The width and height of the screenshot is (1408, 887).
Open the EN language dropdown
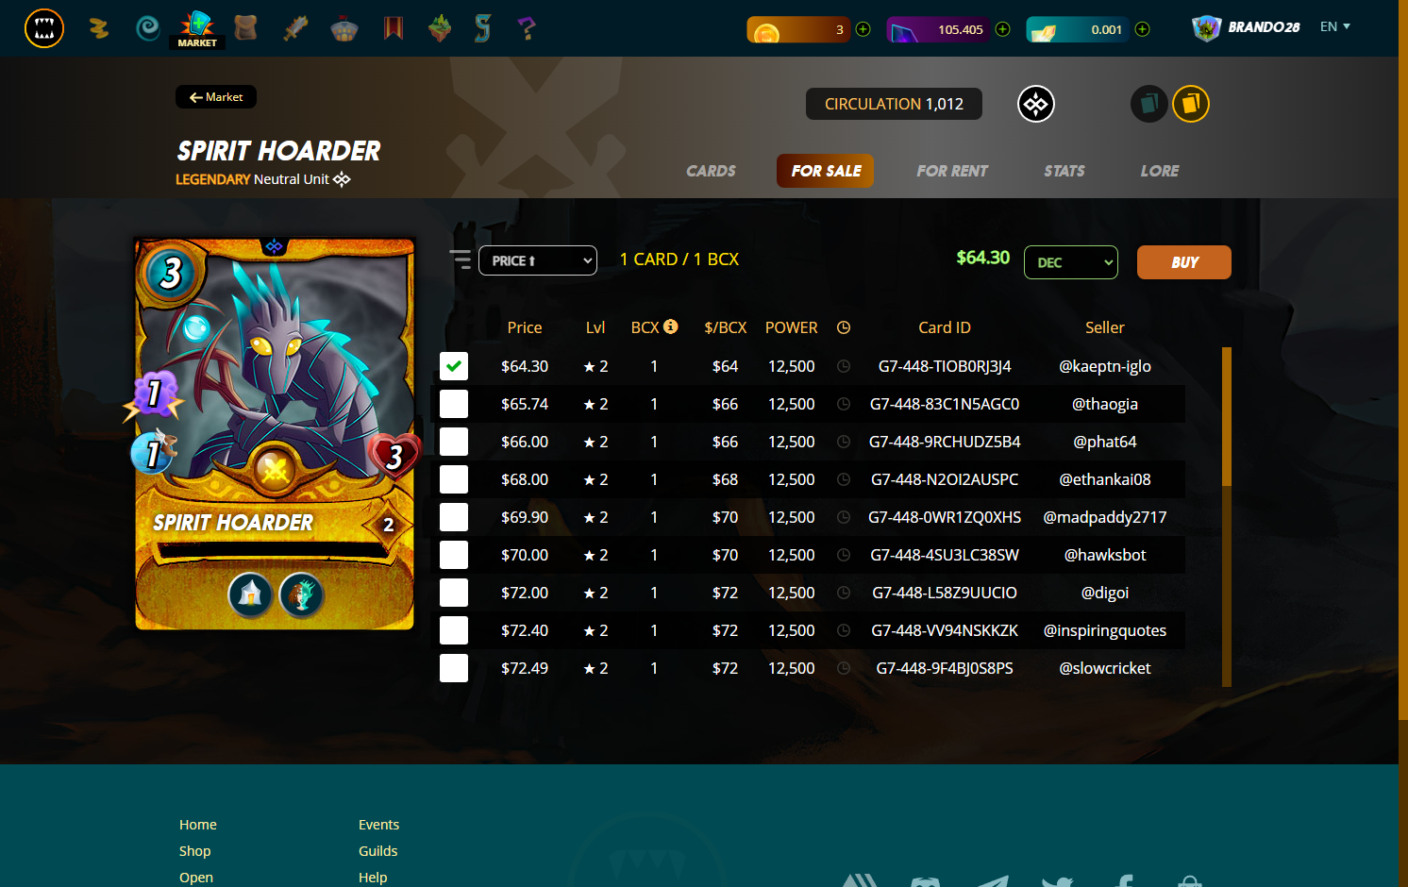pos(1335,26)
